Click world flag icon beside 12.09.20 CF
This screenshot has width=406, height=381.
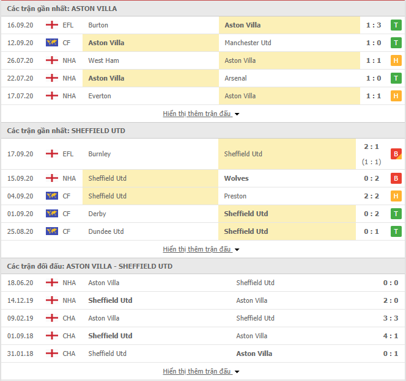52,43
